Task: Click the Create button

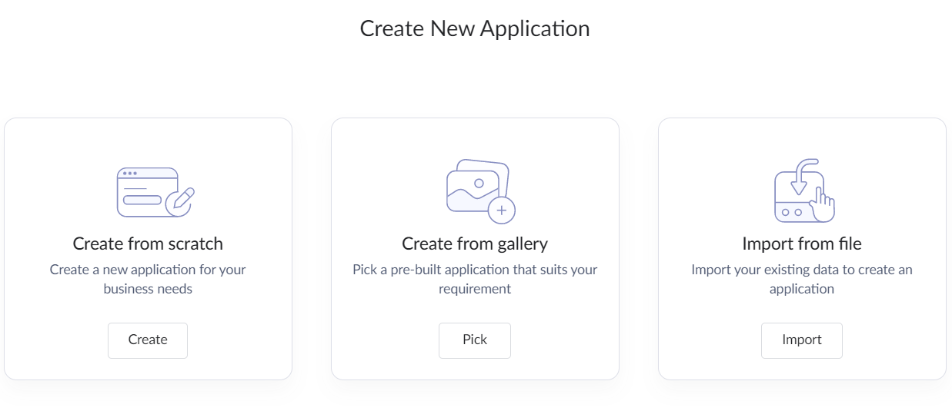Action: 148,340
